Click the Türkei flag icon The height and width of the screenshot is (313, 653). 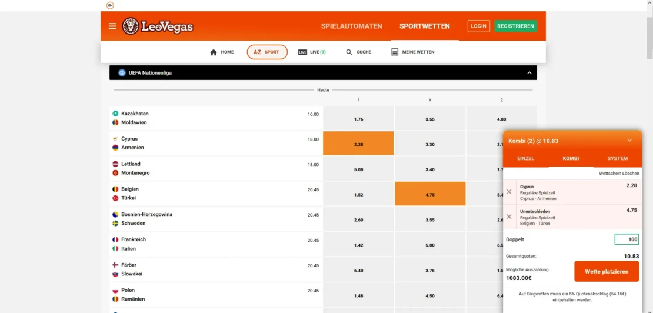115,198
